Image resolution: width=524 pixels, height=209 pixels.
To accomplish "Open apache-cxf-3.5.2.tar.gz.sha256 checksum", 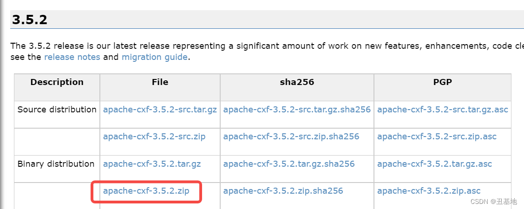I will 289,164.
